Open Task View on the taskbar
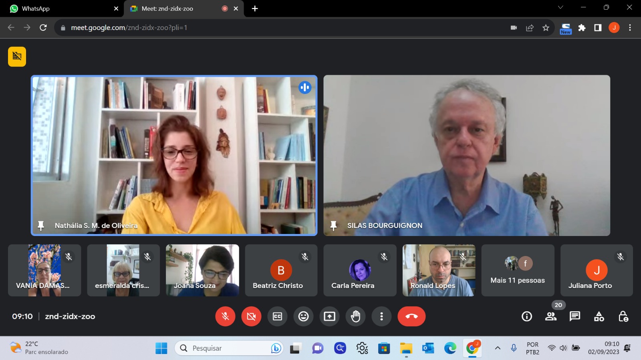This screenshot has height=360, width=641. click(x=296, y=348)
